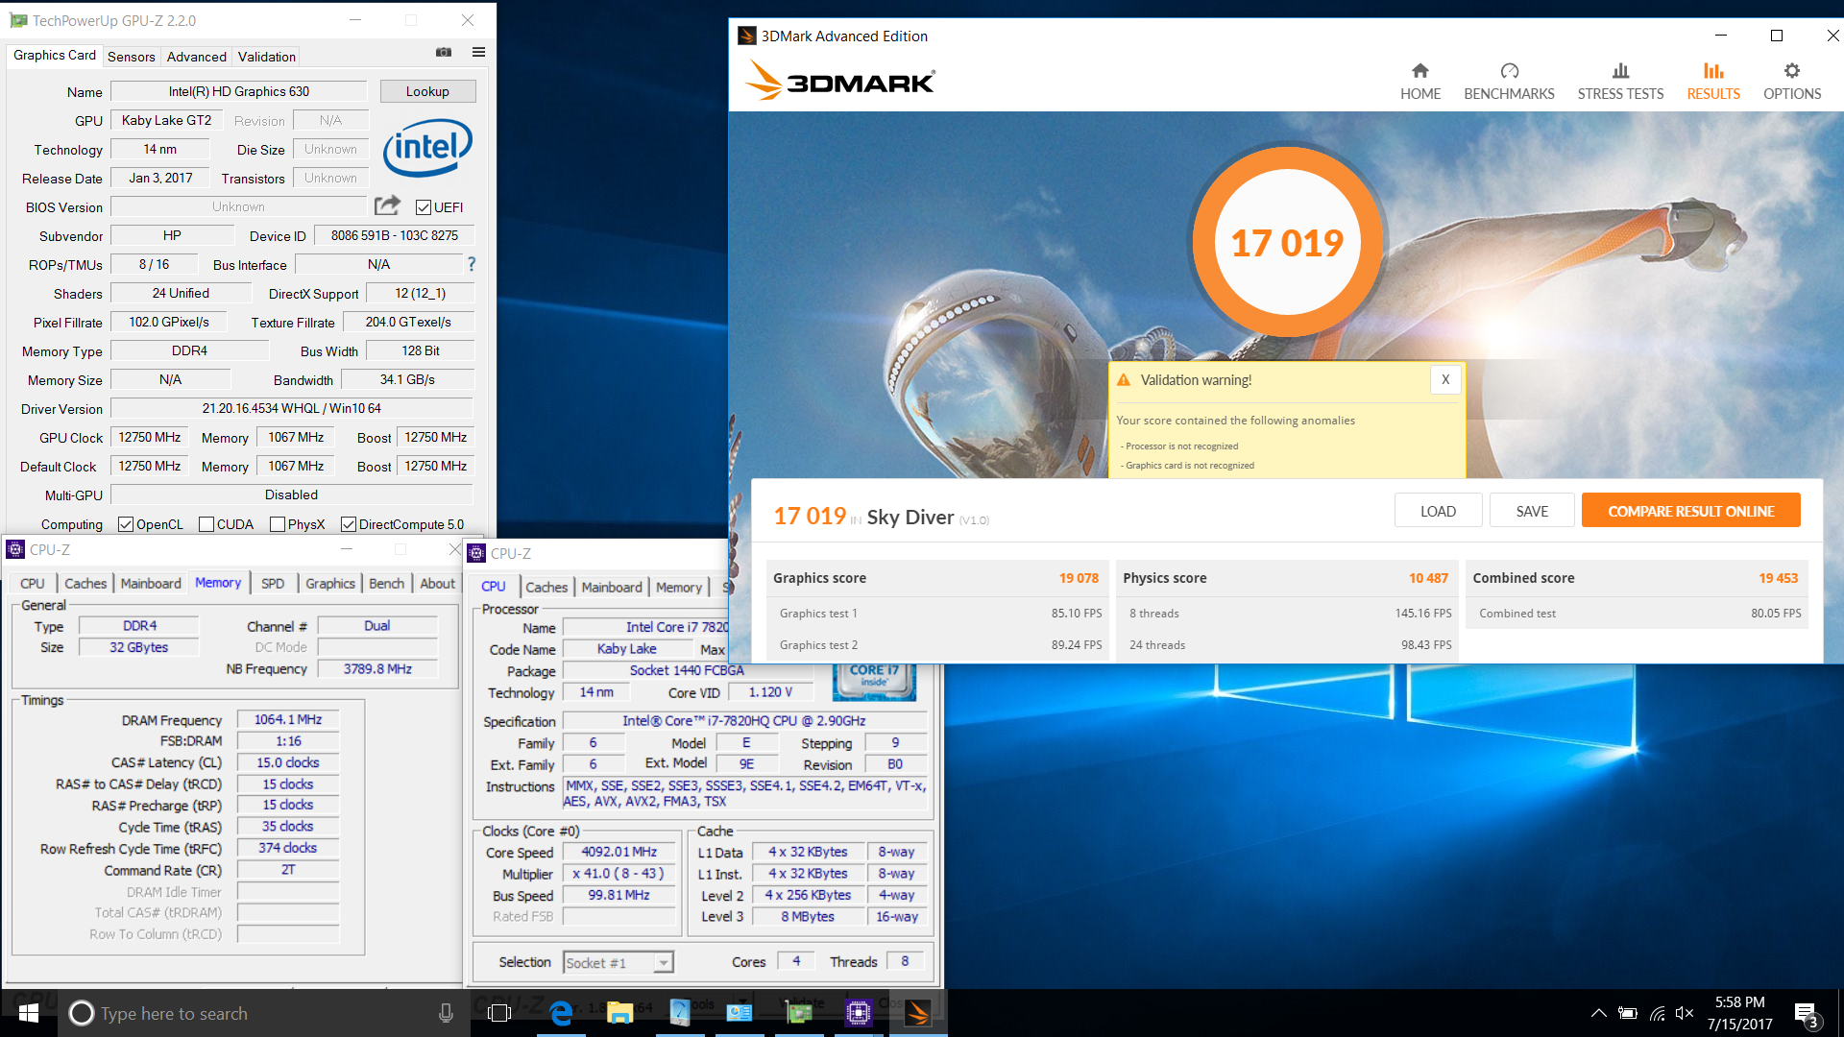Switch to Validation tab in GPU-Z
This screenshot has height=1037, width=1844.
pyautogui.click(x=267, y=57)
